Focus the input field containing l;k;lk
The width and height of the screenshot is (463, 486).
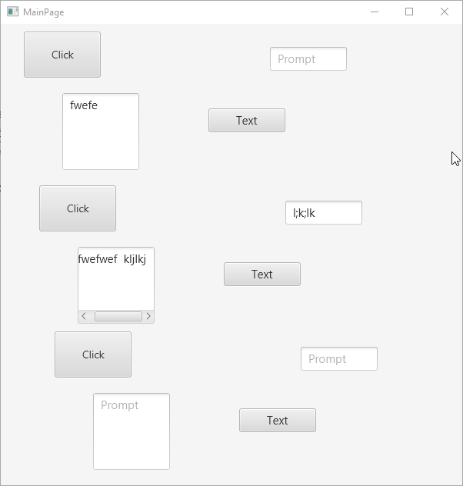(323, 212)
